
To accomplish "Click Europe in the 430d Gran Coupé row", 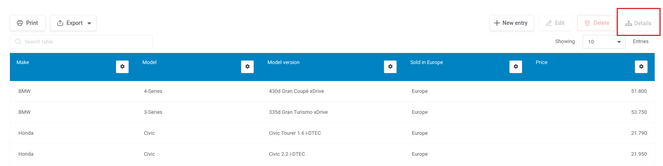I will pyautogui.click(x=420, y=91).
